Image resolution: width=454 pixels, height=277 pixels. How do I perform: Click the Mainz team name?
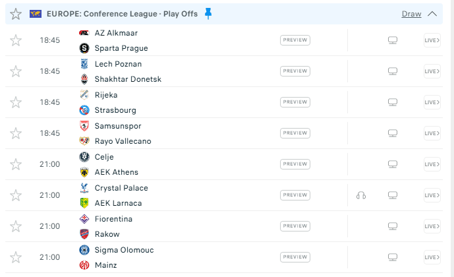point(105,265)
